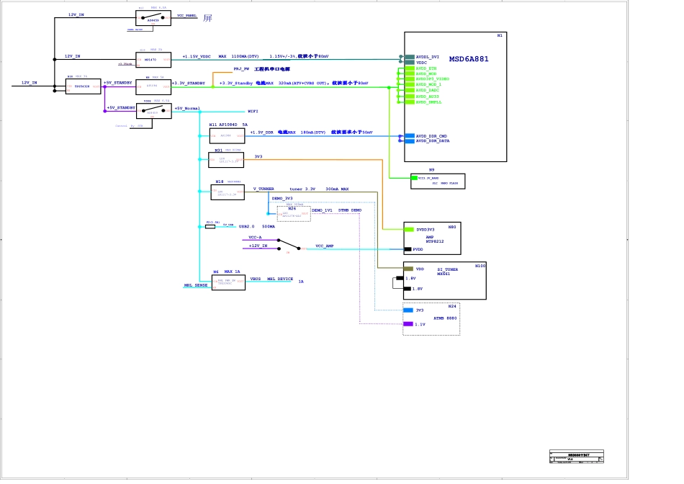Select the TPS54328 converter block

click(x=84, y=86)
